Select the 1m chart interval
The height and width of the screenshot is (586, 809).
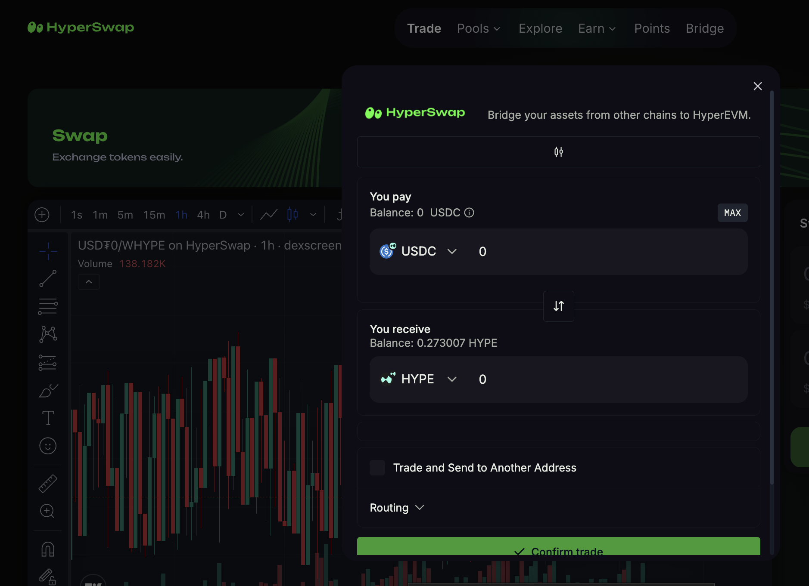click(x=100, y=215)
